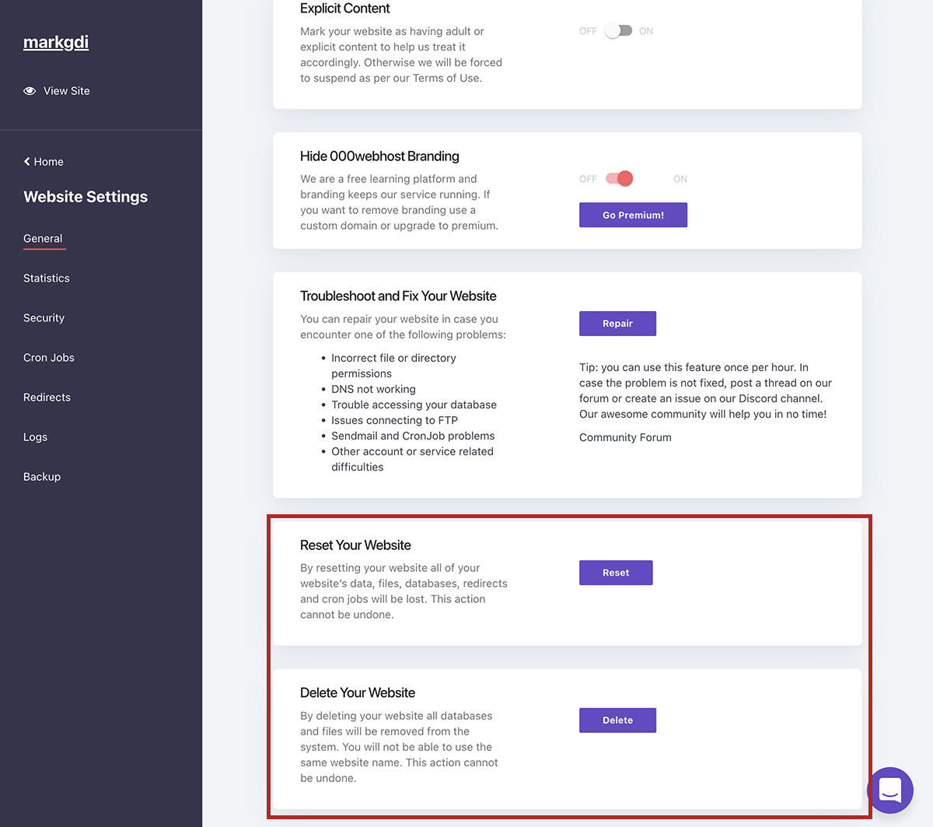
Task: Click the markgdi site name link
Action: (x=56, y=42)
